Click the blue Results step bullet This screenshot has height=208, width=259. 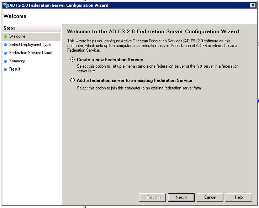point(6,70)
